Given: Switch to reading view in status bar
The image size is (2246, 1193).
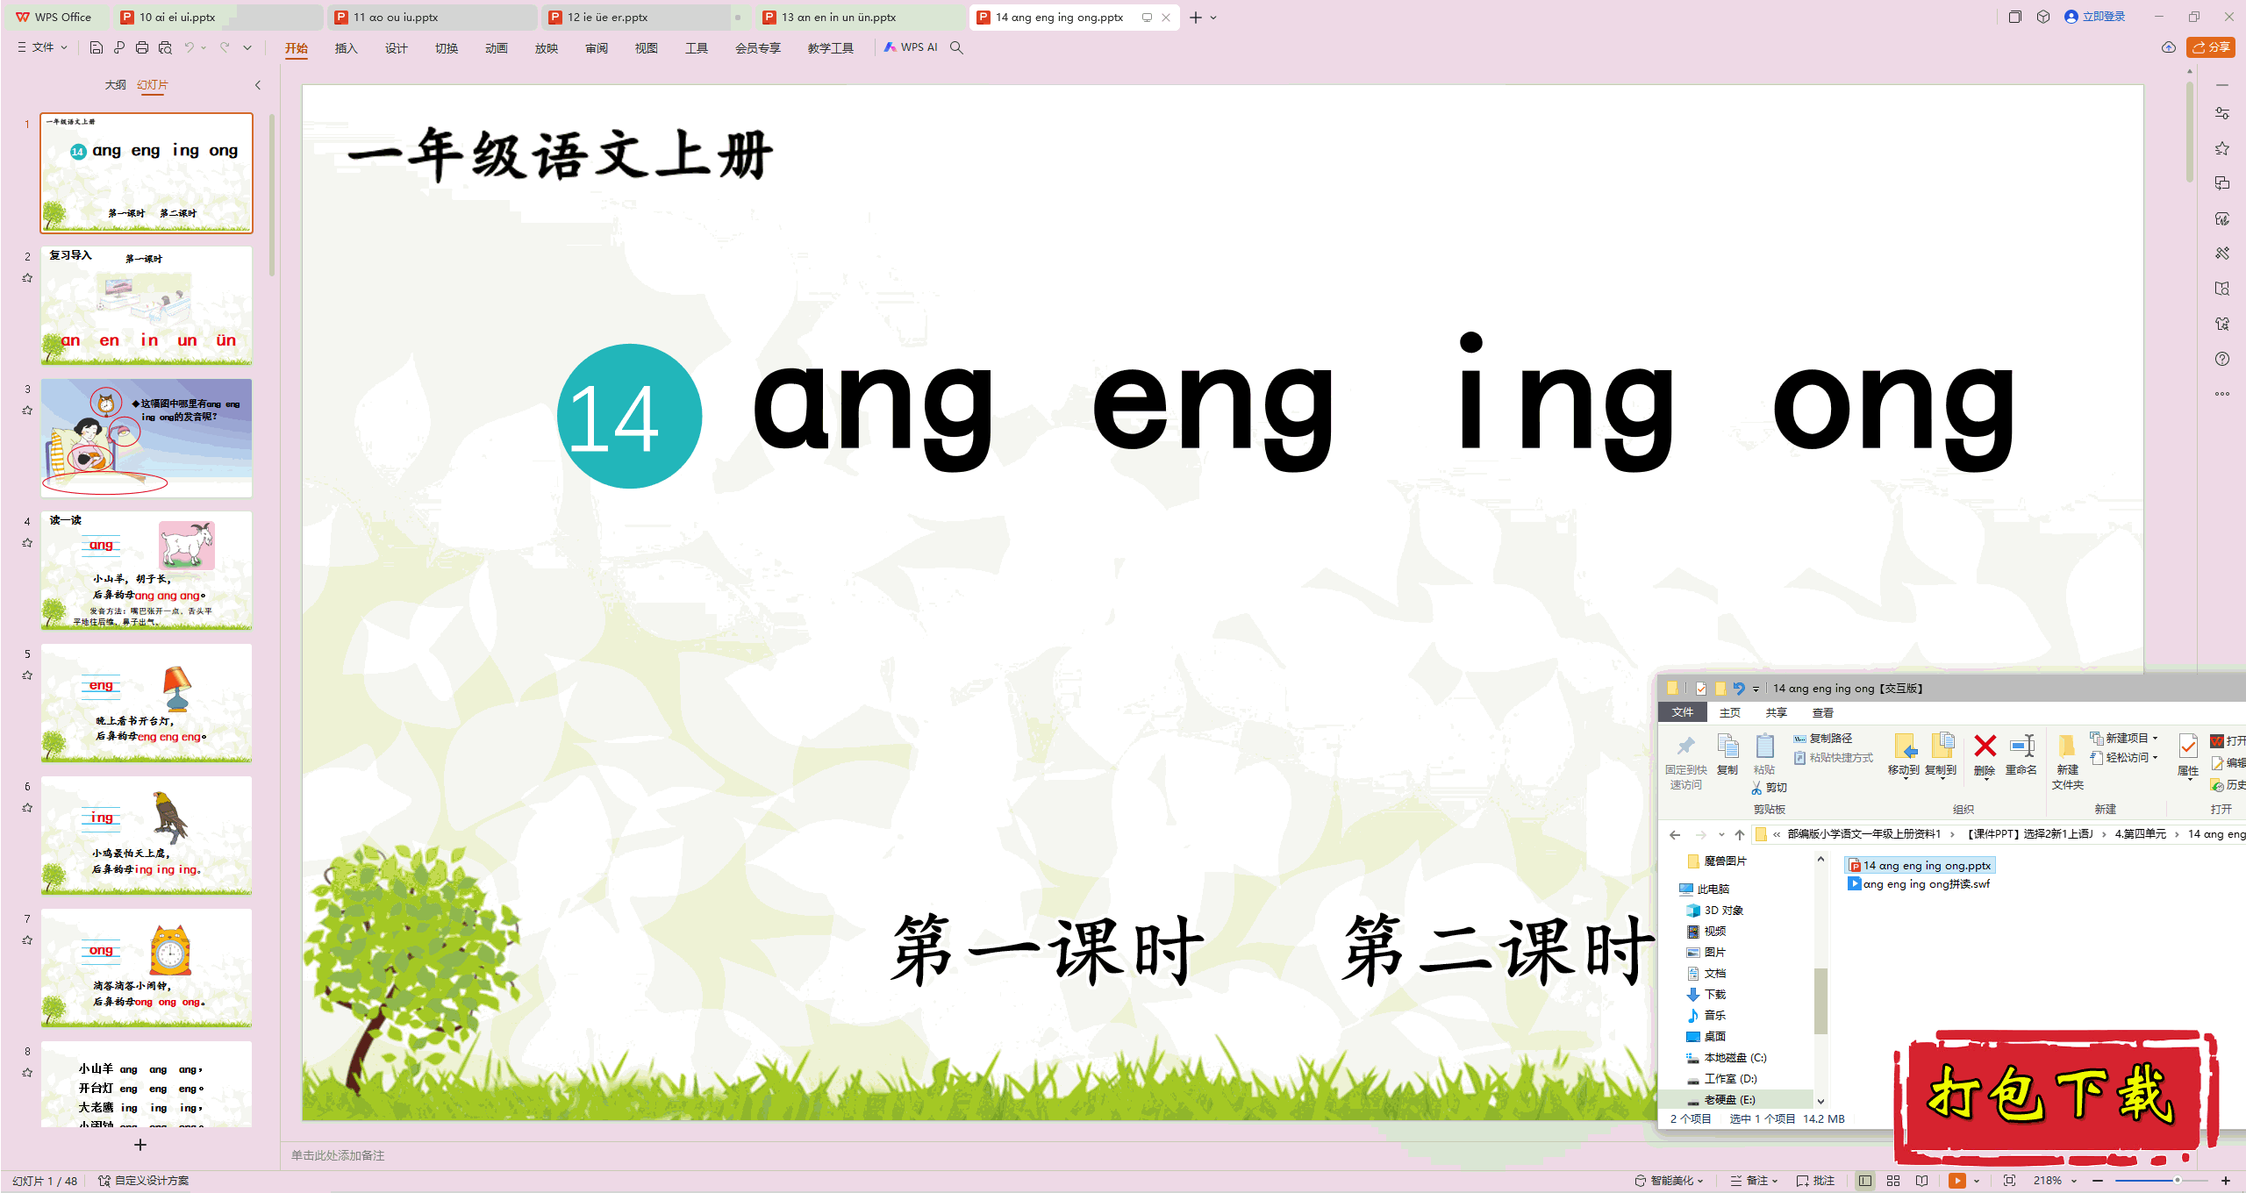Looking at the screenshot, I should (1922, 1181).
